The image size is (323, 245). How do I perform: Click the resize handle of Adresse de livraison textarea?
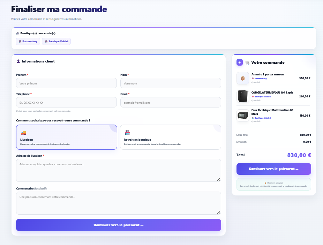(x=219, y=180)
